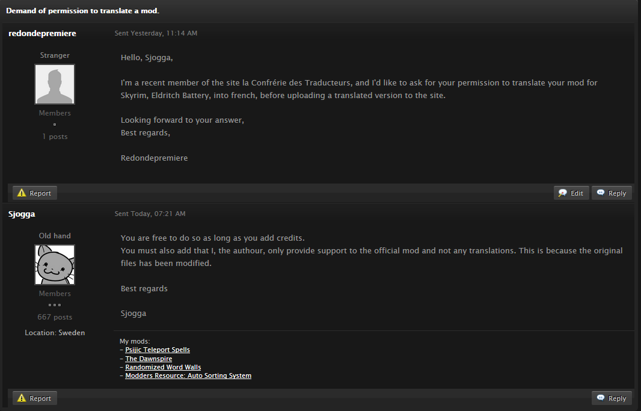Screen dimensions: 641x411
Task: Open the Psijic Teleport Spells link
Action: (x=158, y=350)
